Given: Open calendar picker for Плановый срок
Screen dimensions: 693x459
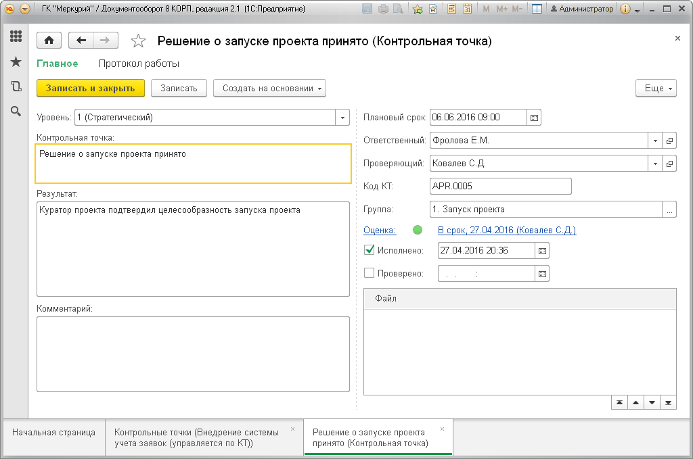Looking at the screenshot, I should [x=534, y=118].
